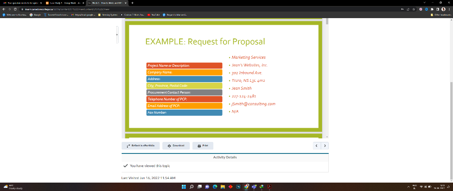Download the presentation file

pos(176,146)
